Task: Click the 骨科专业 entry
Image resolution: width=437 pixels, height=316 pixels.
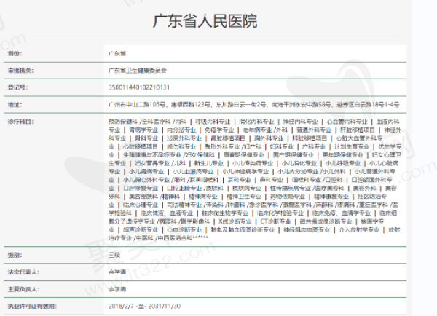Action: pyautogui.click(x=146, y=138)
